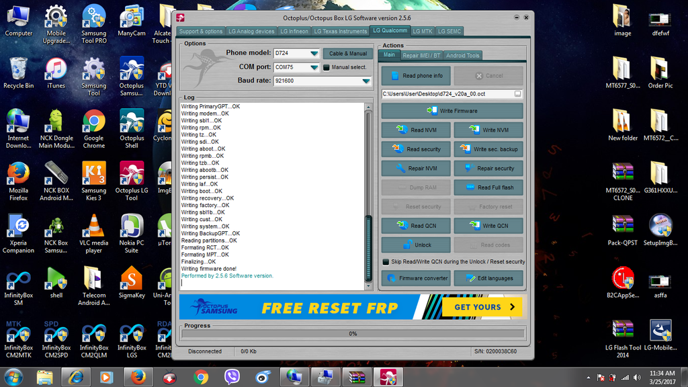Click the Read phone info button
The image size is (688, 387).
click(417, 76)
